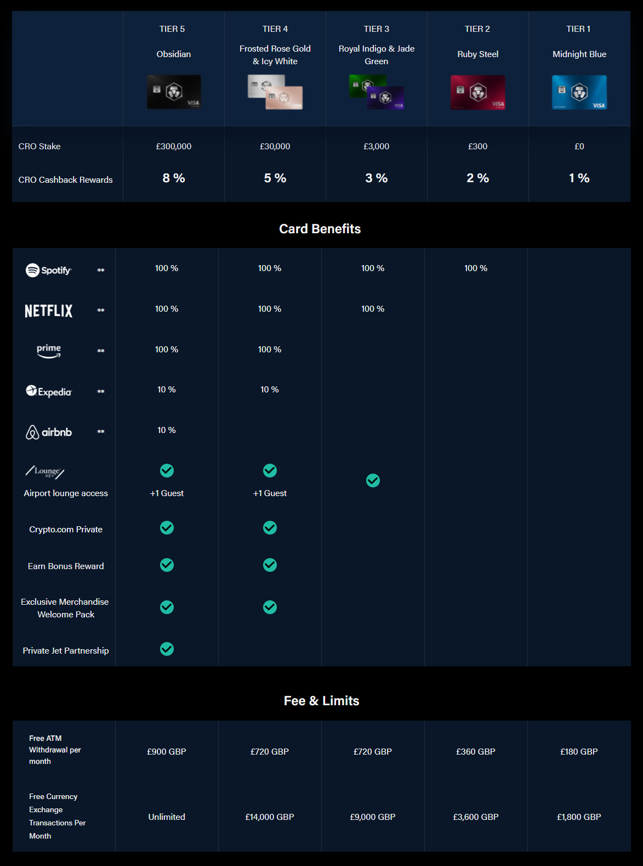Click Tier 4 Crypto.com Private checkmark
Screen dimensions: 643x866
click(x=270, y=527)
